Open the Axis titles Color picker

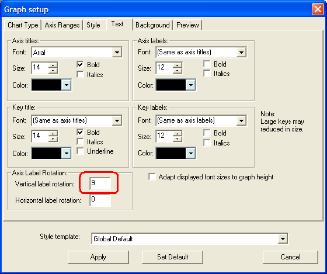tap(67, 85)
